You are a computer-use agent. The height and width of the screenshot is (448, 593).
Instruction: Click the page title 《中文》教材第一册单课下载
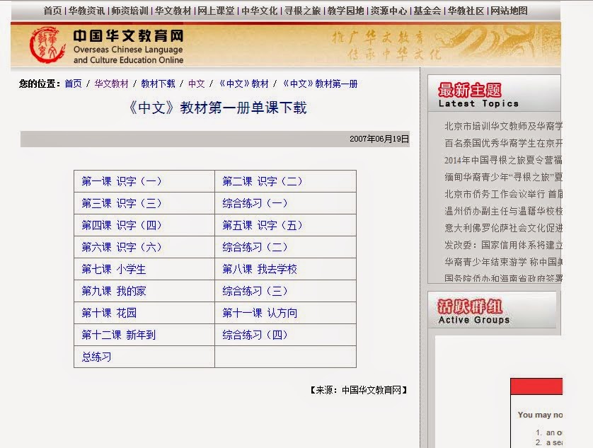[x=217, y=108]
